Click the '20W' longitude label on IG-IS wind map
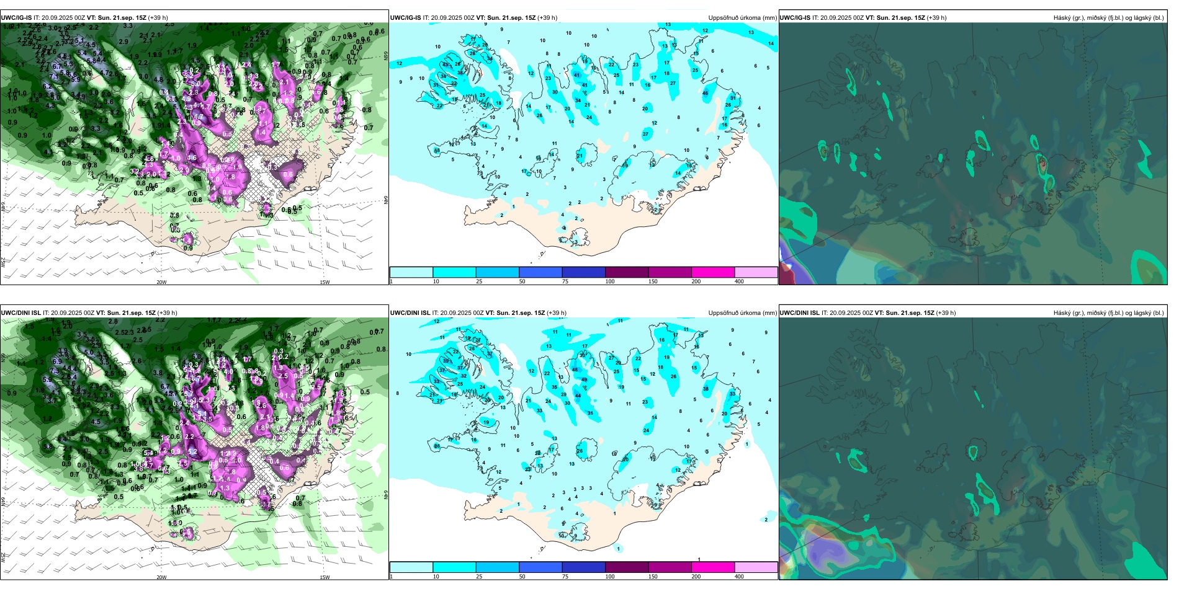The height and width of the screenshot is (589, 1179). click(161, 282)
